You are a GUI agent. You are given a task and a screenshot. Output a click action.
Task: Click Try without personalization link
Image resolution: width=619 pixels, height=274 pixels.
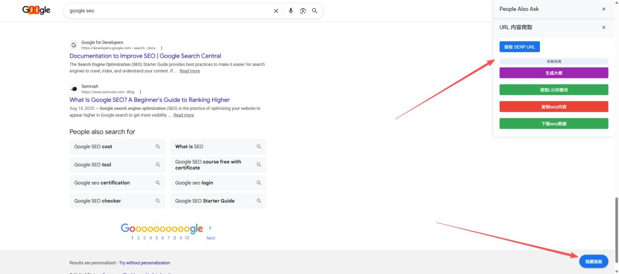tap(144, 263)
